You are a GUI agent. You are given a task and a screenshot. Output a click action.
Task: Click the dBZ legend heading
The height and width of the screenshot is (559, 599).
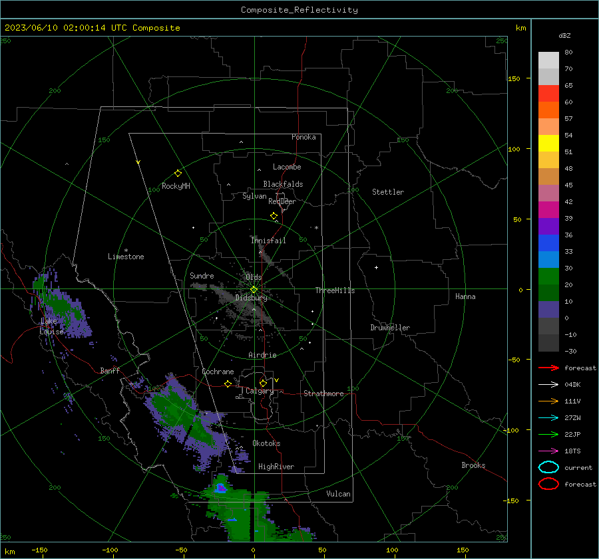click(x=564, y=35)
